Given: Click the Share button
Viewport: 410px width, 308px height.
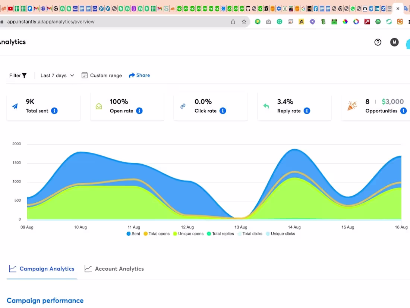Looking at the screenshot, I should pyautogui.click(x=139, y=75).
